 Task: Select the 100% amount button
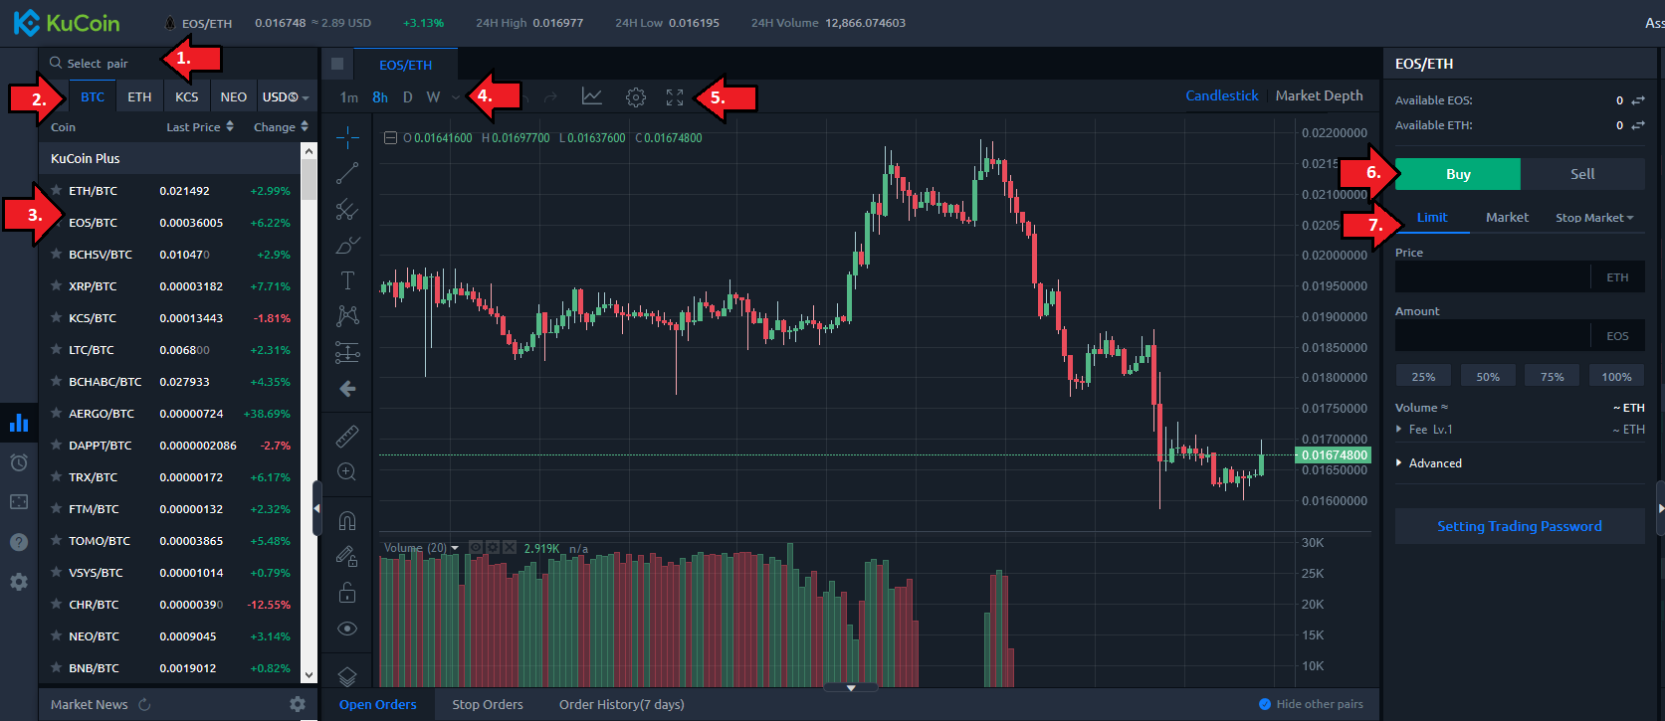pos(1616,376)
